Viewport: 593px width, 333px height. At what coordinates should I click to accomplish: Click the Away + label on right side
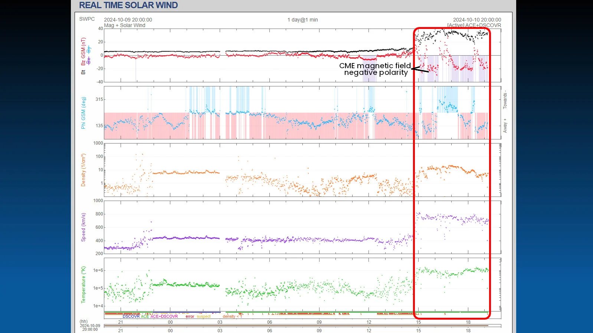coord(505,126)
